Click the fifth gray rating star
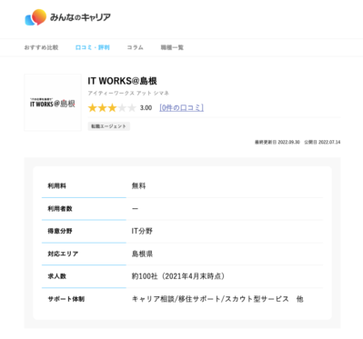The height and width of the screenshot is (339, 363). (x=132, y=108)
